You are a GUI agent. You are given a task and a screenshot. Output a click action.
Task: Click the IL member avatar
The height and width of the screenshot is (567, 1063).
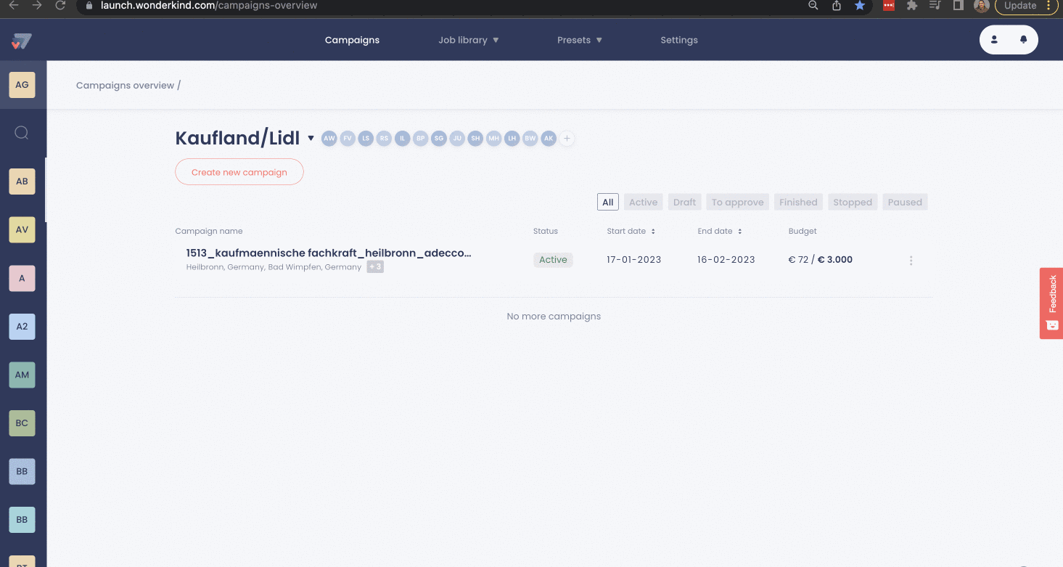click(x=403, y=138)
